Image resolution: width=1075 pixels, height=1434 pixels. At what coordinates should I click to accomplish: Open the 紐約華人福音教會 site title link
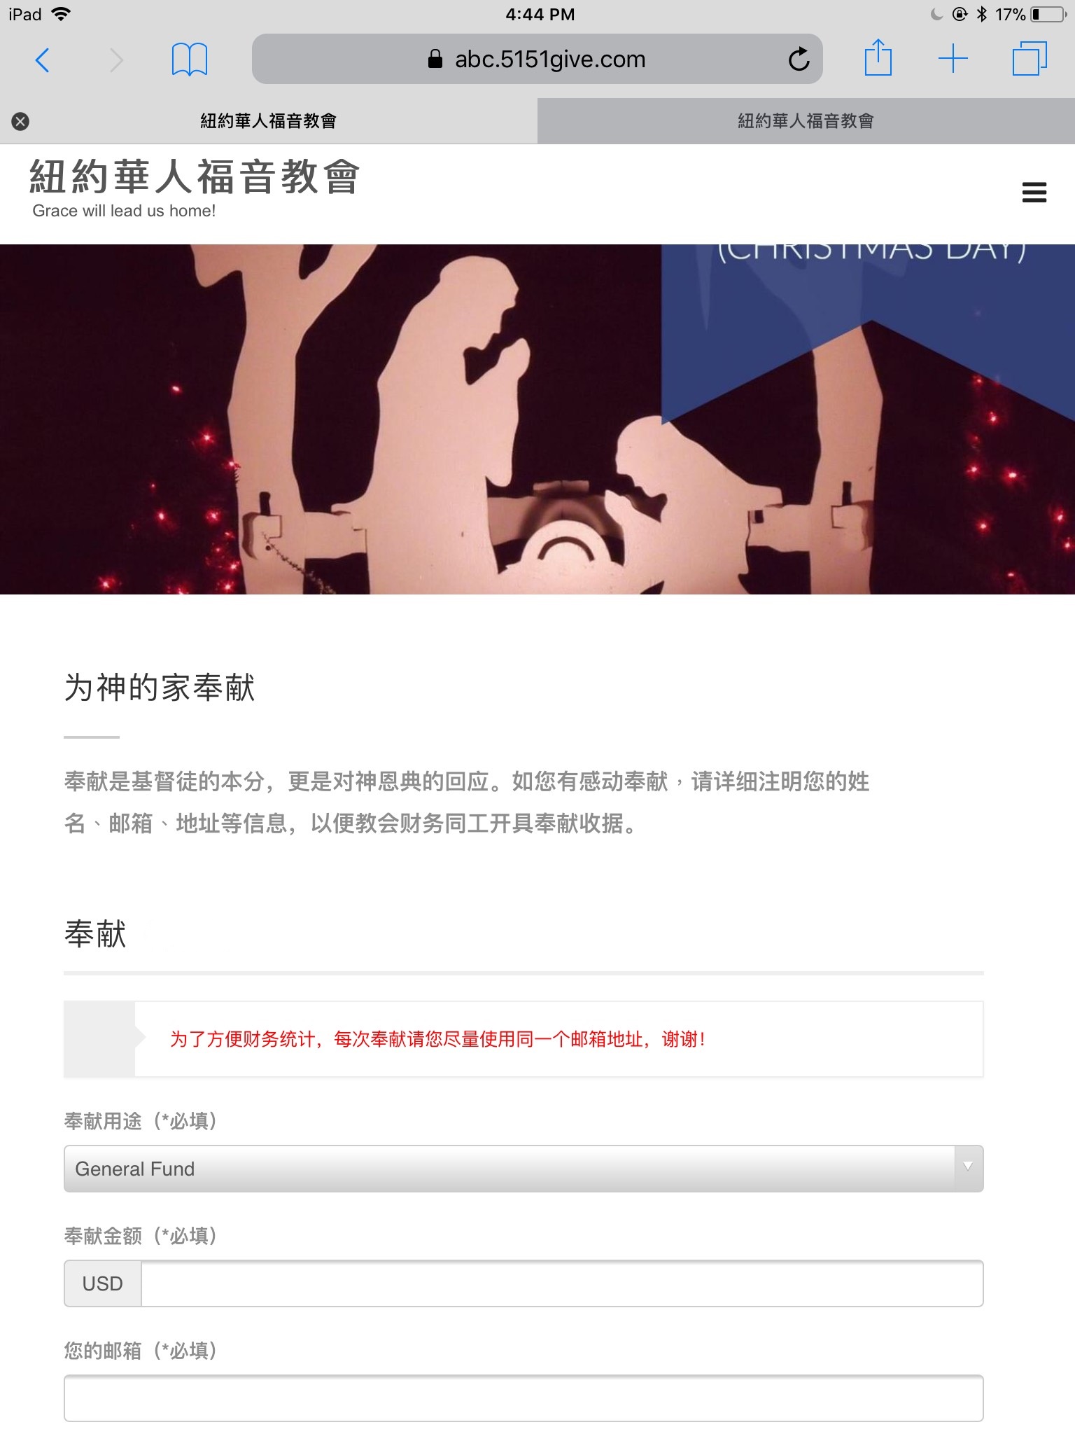[x=195, y=176]
